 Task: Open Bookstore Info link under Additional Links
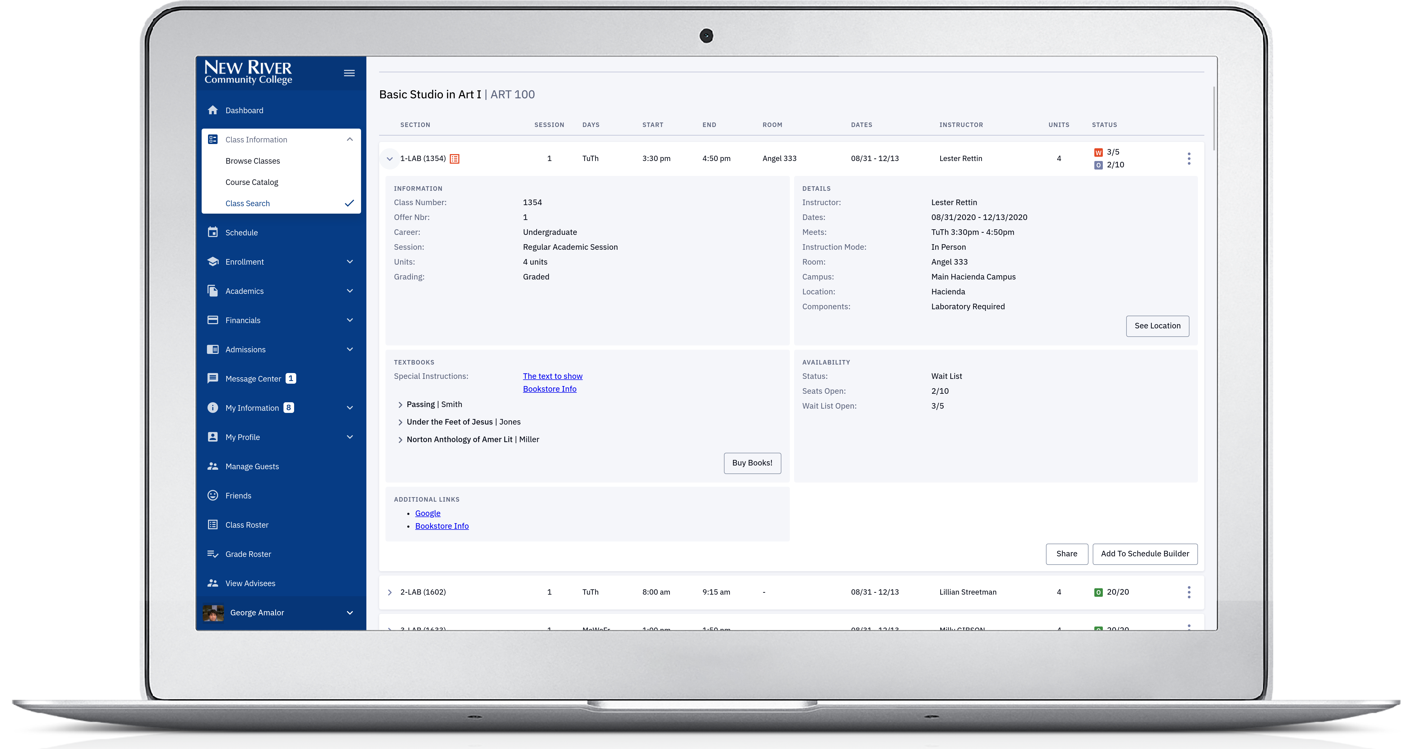coord(442,526)
